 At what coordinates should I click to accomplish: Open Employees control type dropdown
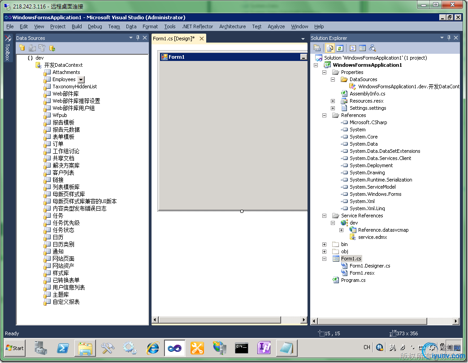pos(81,80)
